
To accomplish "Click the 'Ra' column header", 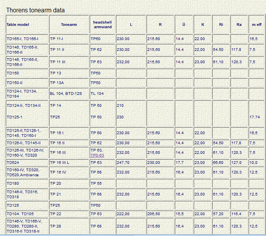I will click(239, 25).
